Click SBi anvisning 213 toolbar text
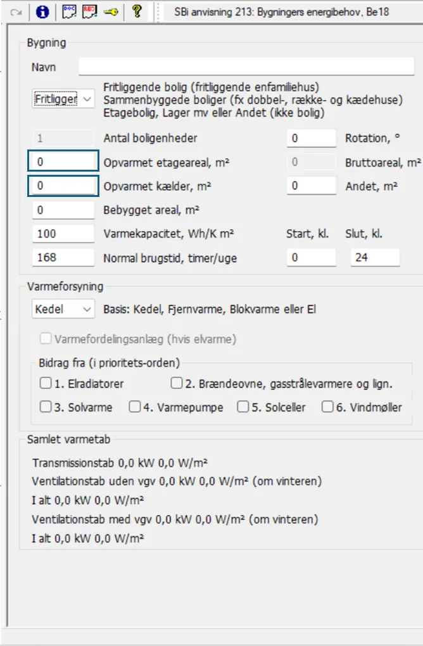The width and height of the screenshot is (423, 646). [281, 11]
